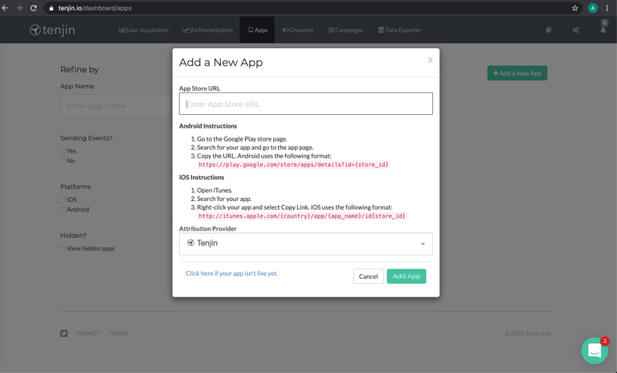Viewport: 617px width, 373px height.
Task: Open notifications bell icon
Action: [603, 30]
